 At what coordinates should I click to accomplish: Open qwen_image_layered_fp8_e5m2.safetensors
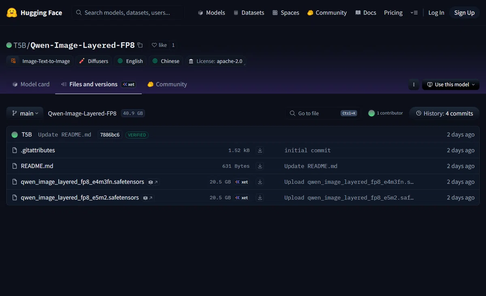click(80, 198)
